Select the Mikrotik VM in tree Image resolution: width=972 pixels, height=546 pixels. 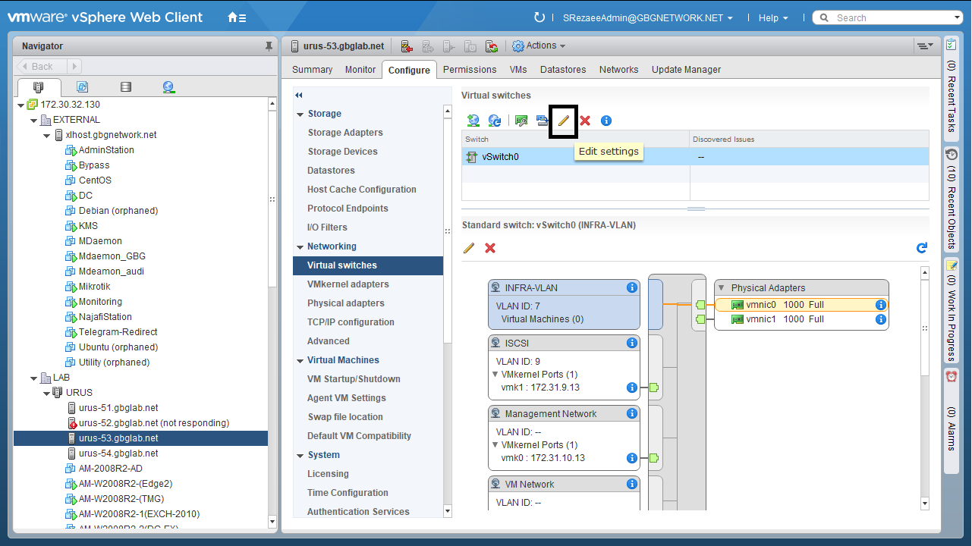94,287
